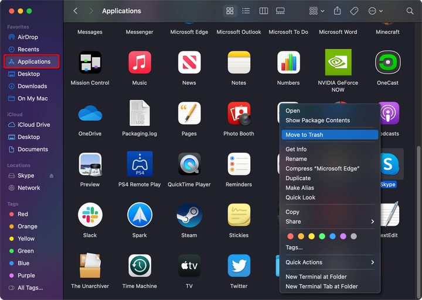Select the PS4 Remote Play icon
Screen dimensions: 422x300
[139, 164]
